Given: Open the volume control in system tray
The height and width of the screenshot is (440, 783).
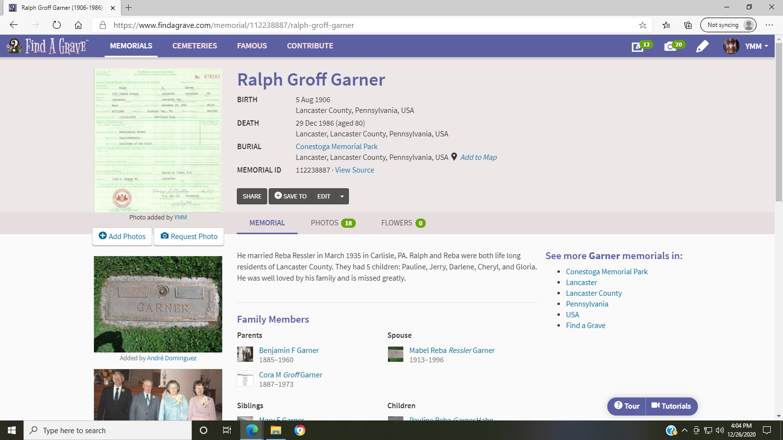Looking at the screenshot, I should click(719, 430).
